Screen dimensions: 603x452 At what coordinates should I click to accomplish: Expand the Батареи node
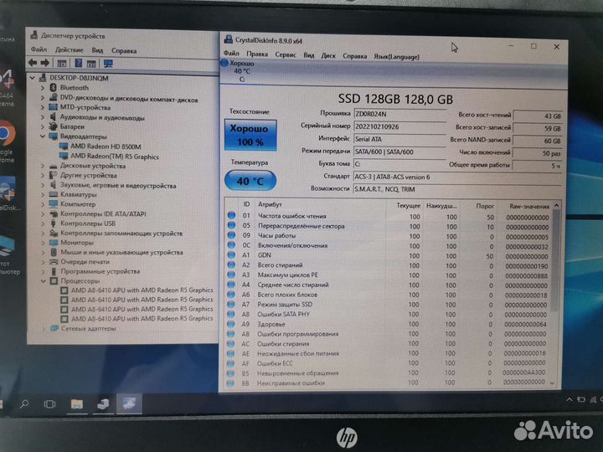pos(43,126)
